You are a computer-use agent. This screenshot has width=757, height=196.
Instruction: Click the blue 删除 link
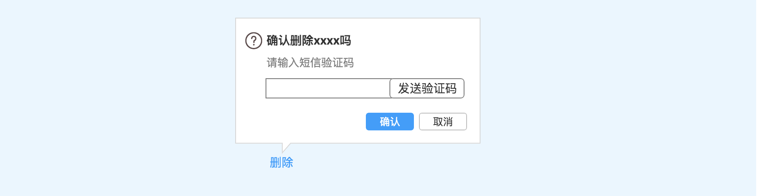click(x=282, y=162)
